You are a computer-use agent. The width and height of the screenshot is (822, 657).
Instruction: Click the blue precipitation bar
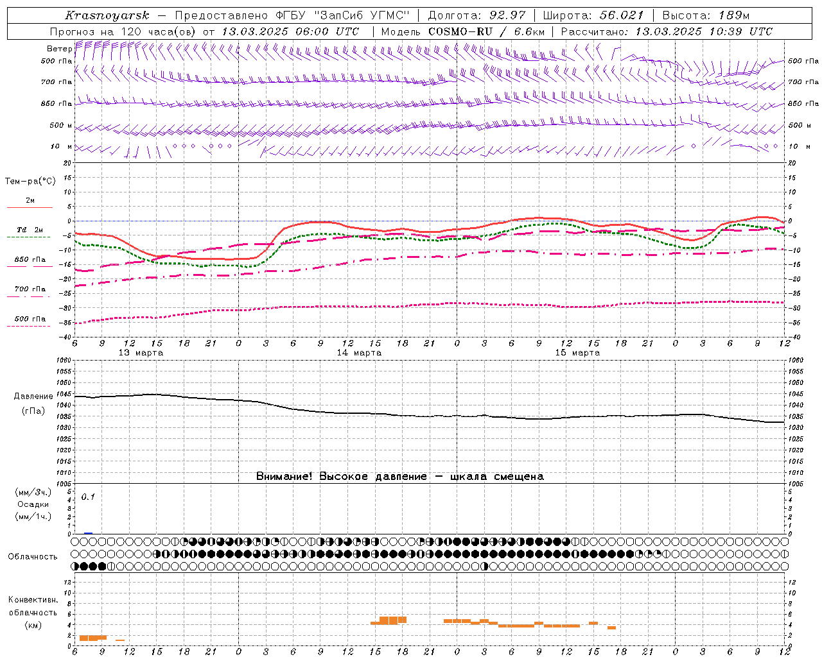88,533
